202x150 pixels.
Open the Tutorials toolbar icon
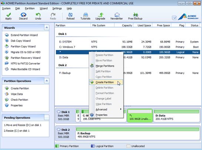click(85, 15)
